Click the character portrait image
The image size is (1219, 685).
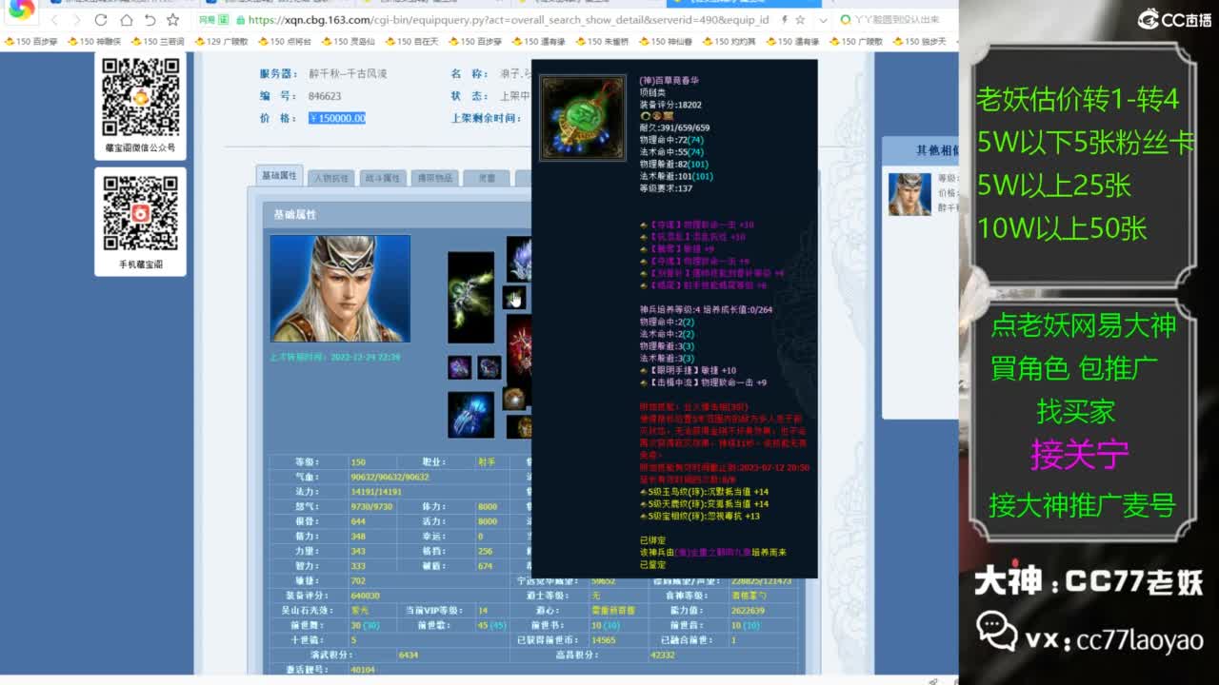pos(340,288)
